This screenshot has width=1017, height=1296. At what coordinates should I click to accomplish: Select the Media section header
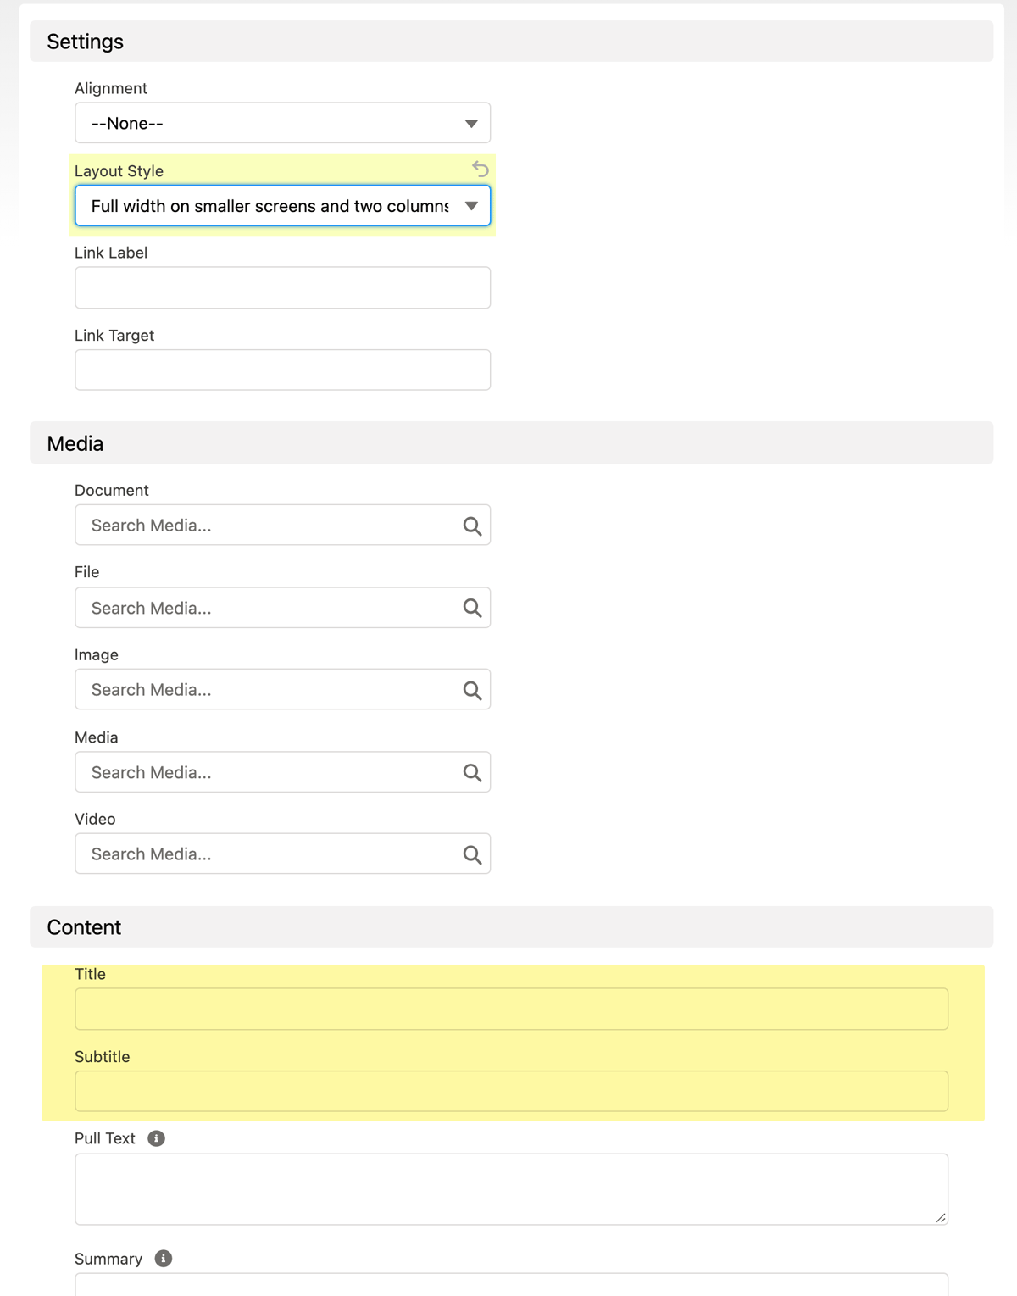[x=75, y=443]
